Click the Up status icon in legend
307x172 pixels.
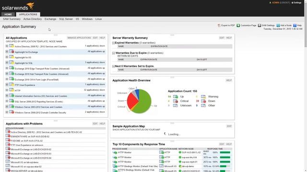click(x=176, y=97)
